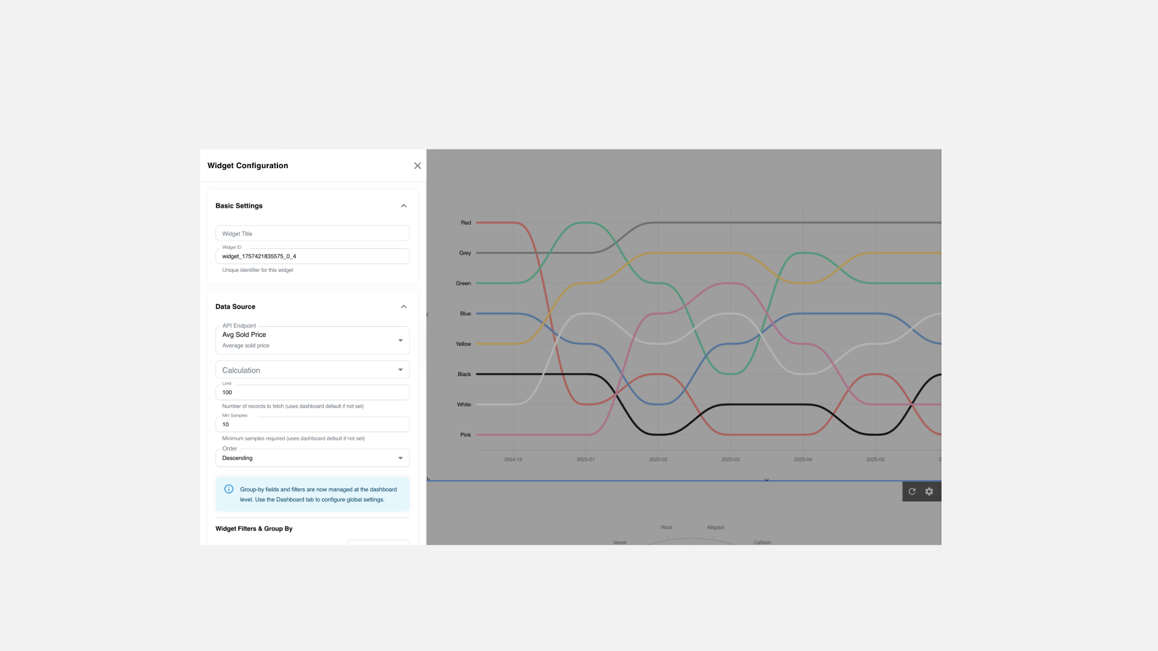Click the Limit field showing 100
Image resolution: width=1158 pixels, height=651 pixels.
(x=312, y=392)
